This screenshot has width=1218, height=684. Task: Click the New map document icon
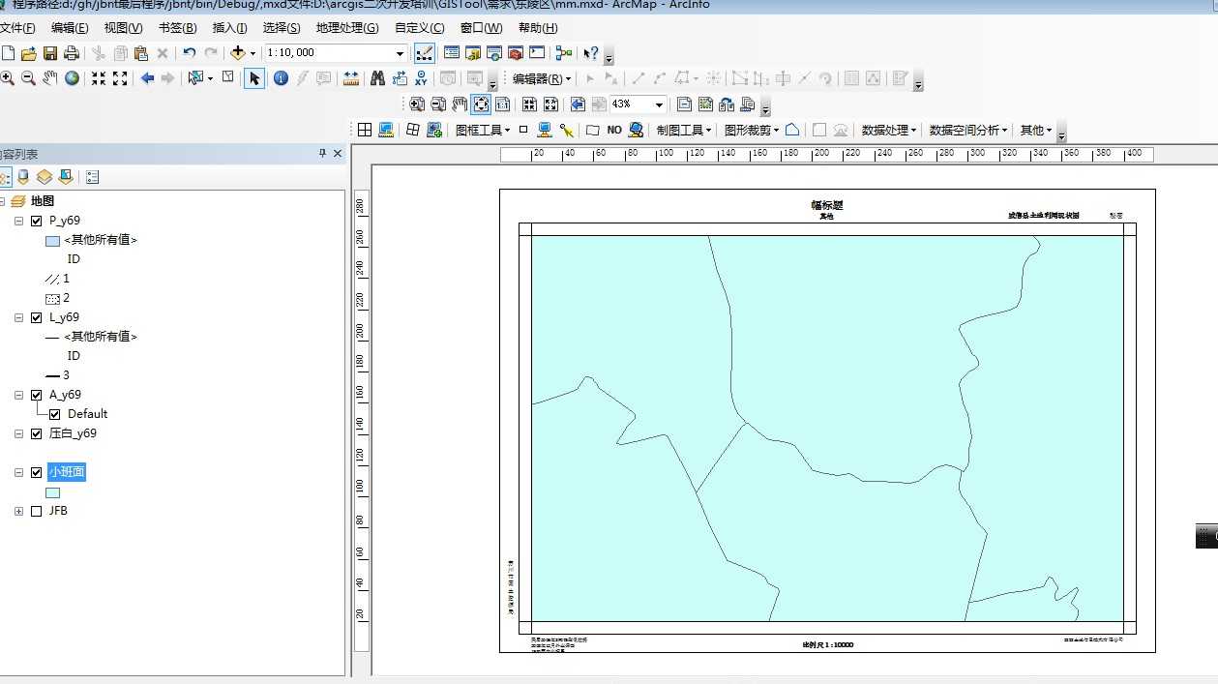pyautogui.click(x=8, y=53)
